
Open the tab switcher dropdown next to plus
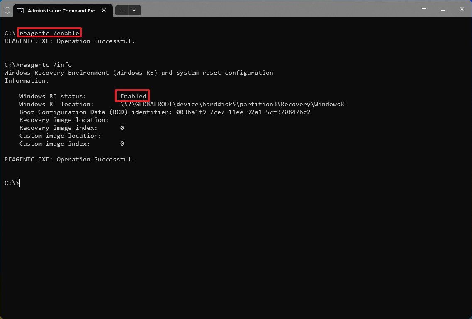(134, 10)
